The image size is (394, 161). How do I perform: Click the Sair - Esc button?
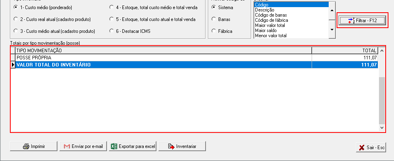pos(371,148)
